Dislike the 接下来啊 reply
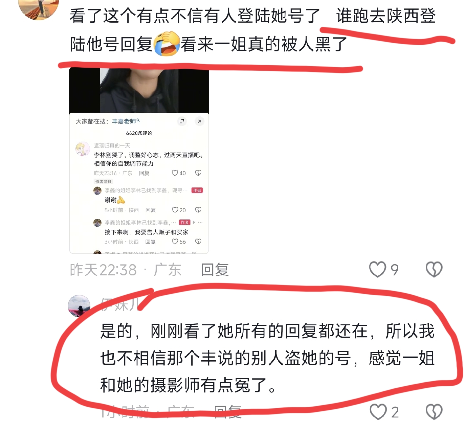 point(198,242)
